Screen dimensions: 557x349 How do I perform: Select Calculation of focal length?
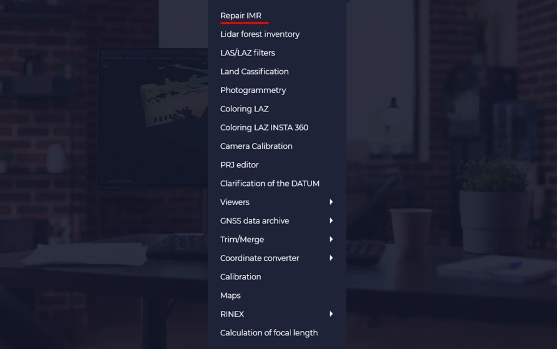(269, 333)
